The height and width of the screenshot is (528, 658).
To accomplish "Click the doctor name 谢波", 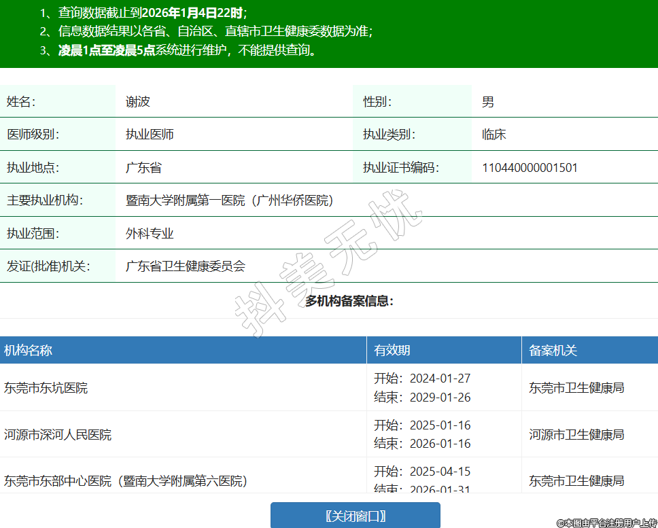I will (x=137, y=102).
